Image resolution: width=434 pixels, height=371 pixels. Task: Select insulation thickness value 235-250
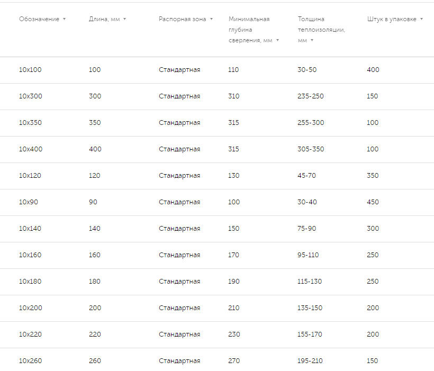click(x=311, y=96)
